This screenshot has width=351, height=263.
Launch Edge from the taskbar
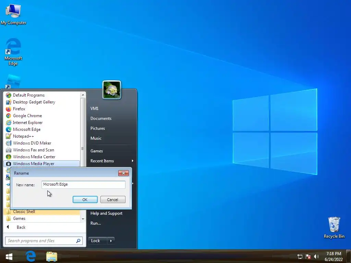pyautogui.click(x=31, y=256)
